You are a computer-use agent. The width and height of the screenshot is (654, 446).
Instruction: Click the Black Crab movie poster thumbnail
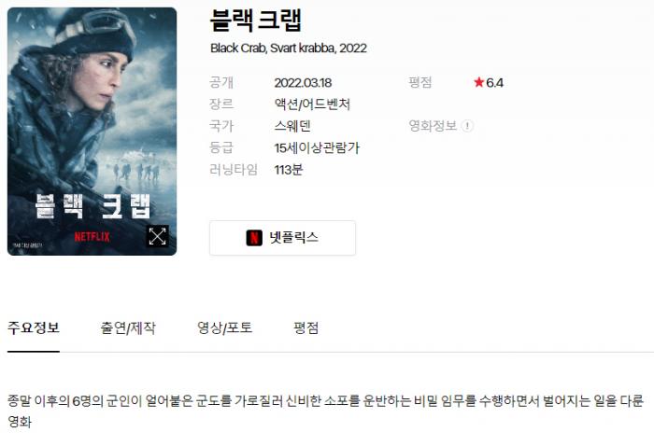click(x=92, y=132)
